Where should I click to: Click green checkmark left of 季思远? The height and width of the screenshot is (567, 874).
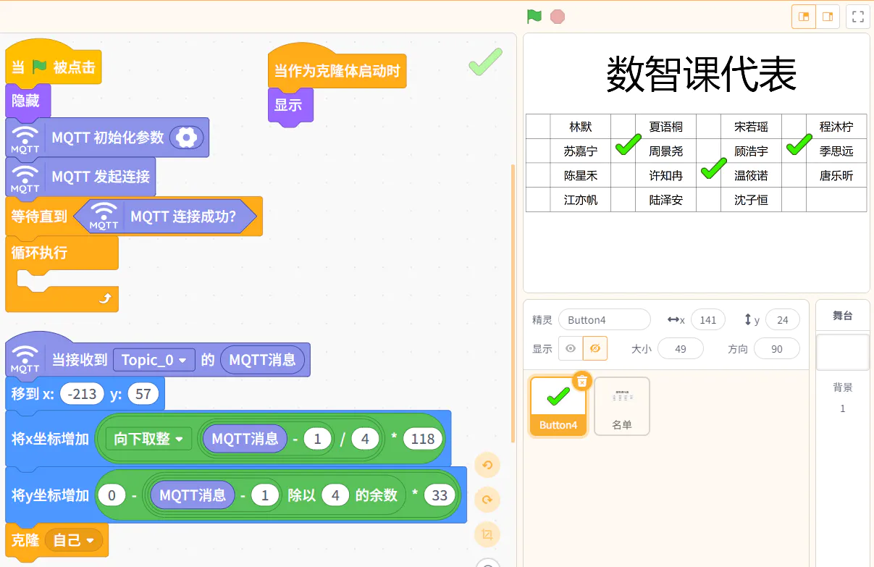(799, 145)
